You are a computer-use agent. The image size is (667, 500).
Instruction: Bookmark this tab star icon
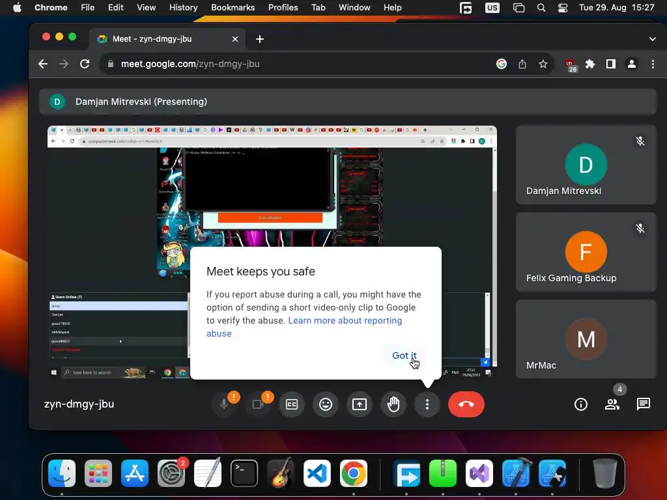point(543,64)
